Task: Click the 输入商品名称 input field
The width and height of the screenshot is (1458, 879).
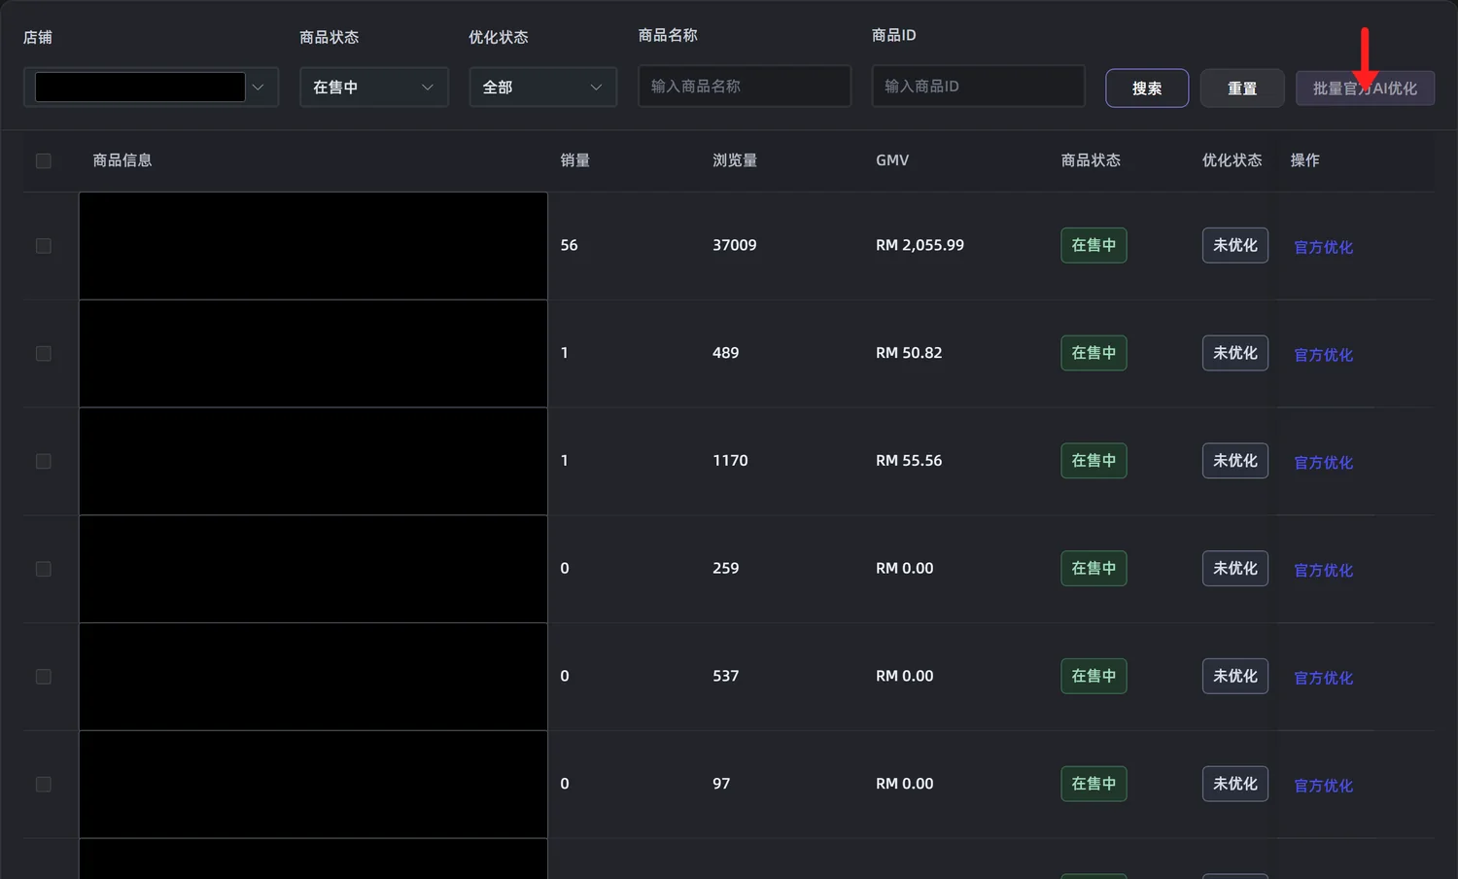Action: coord(745,86)
